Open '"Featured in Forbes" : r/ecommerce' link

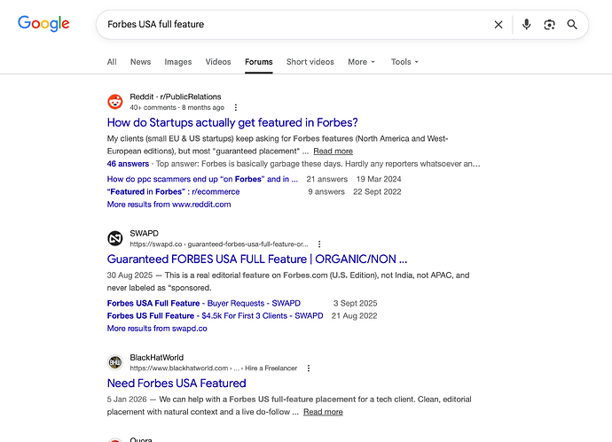[x=173, y=191]
